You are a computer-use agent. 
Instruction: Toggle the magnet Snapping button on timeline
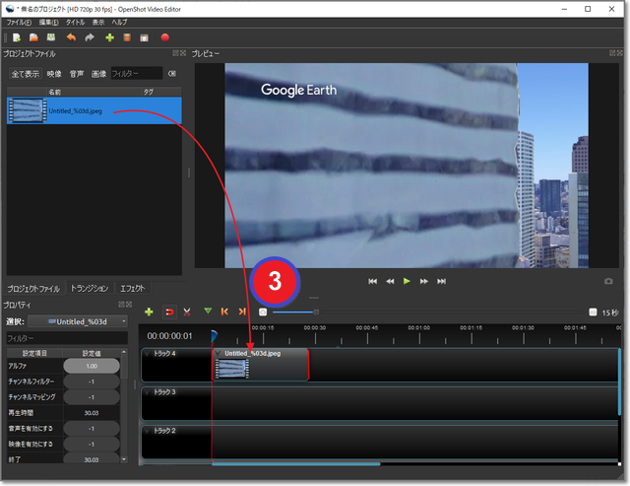(x=168, y=312)
